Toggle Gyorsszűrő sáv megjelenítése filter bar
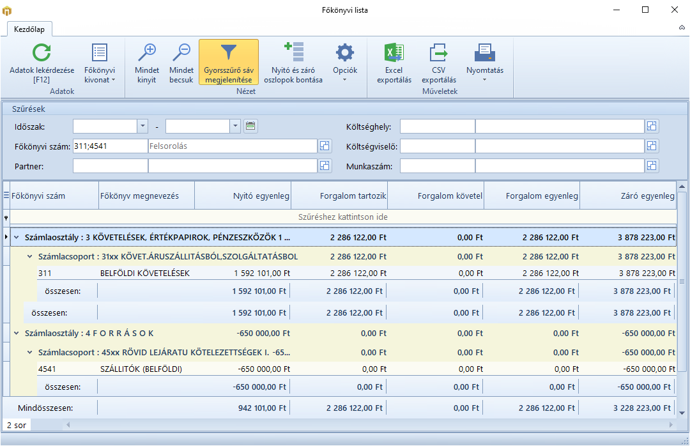690x446 pixels. 229,62
